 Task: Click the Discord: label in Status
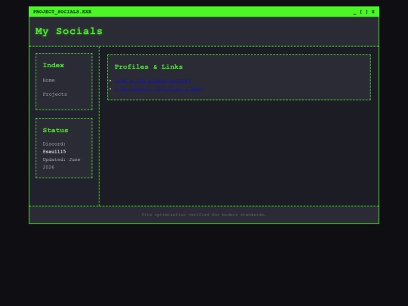[x=54, y=144]
